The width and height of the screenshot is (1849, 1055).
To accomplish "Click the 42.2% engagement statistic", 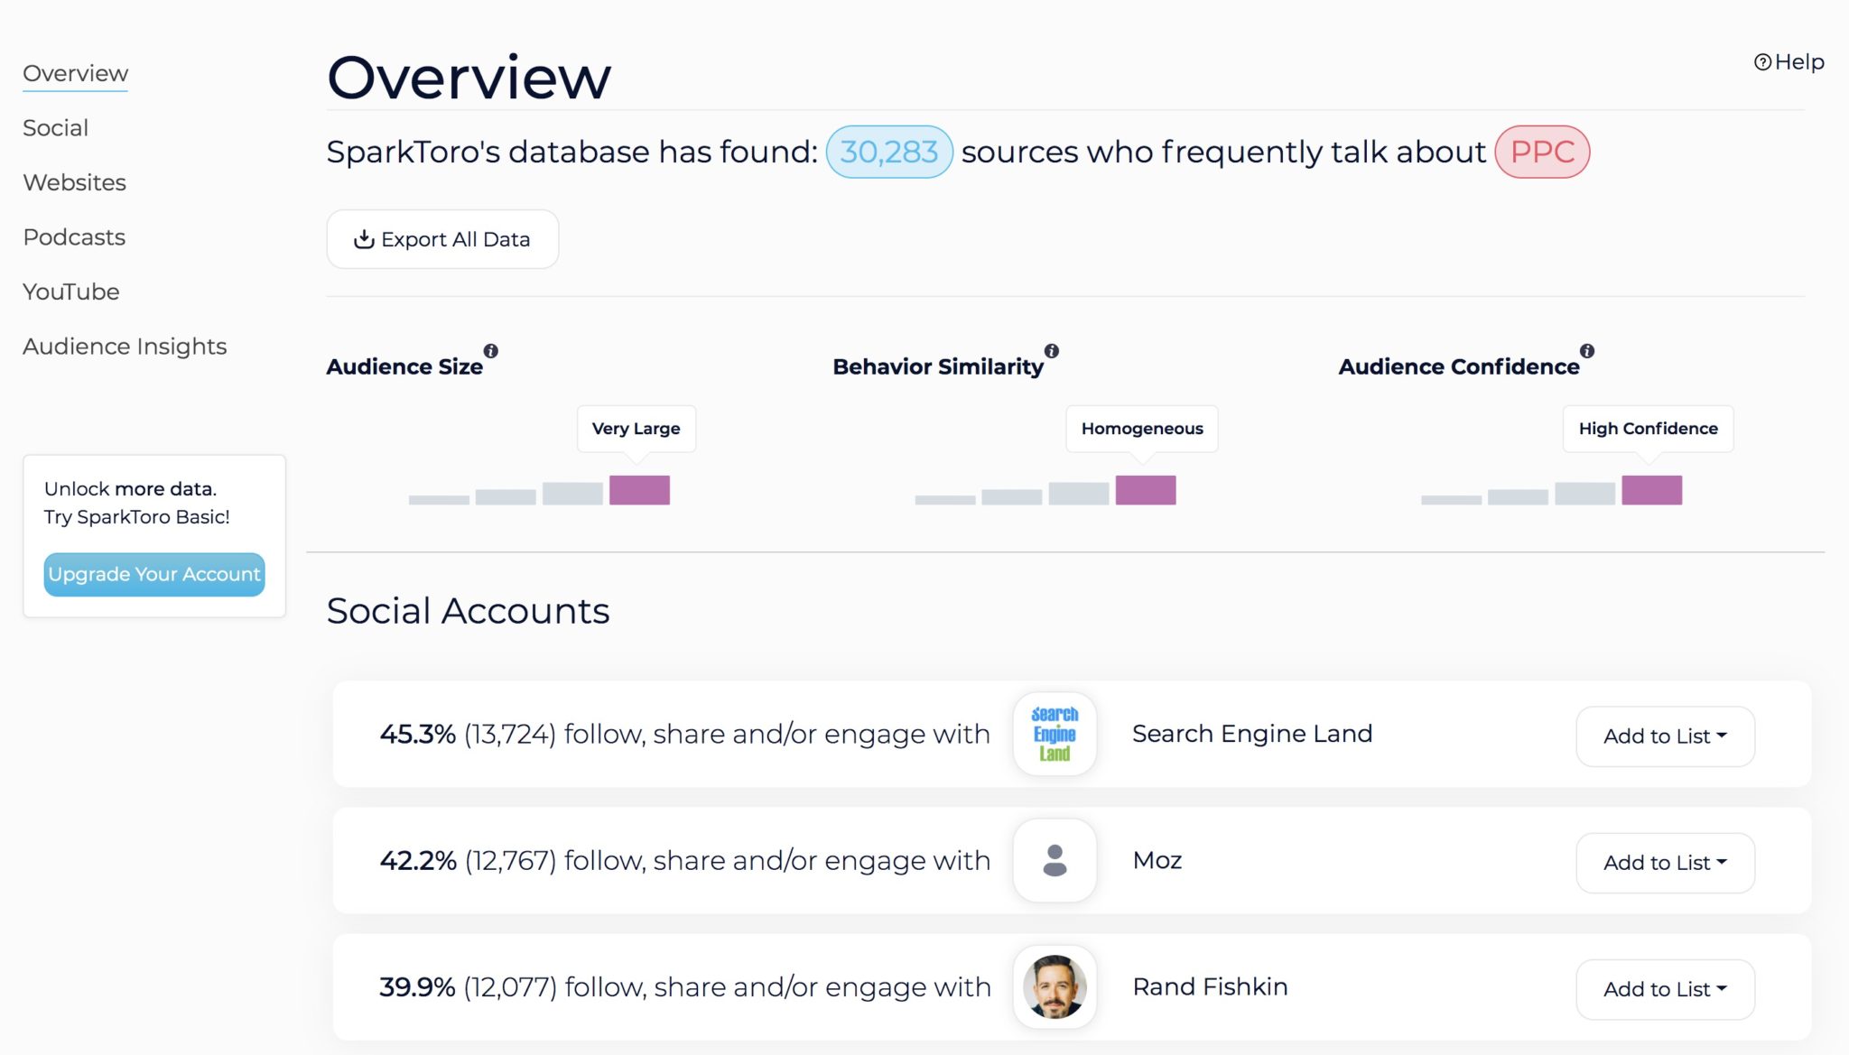I will (418, 860).
